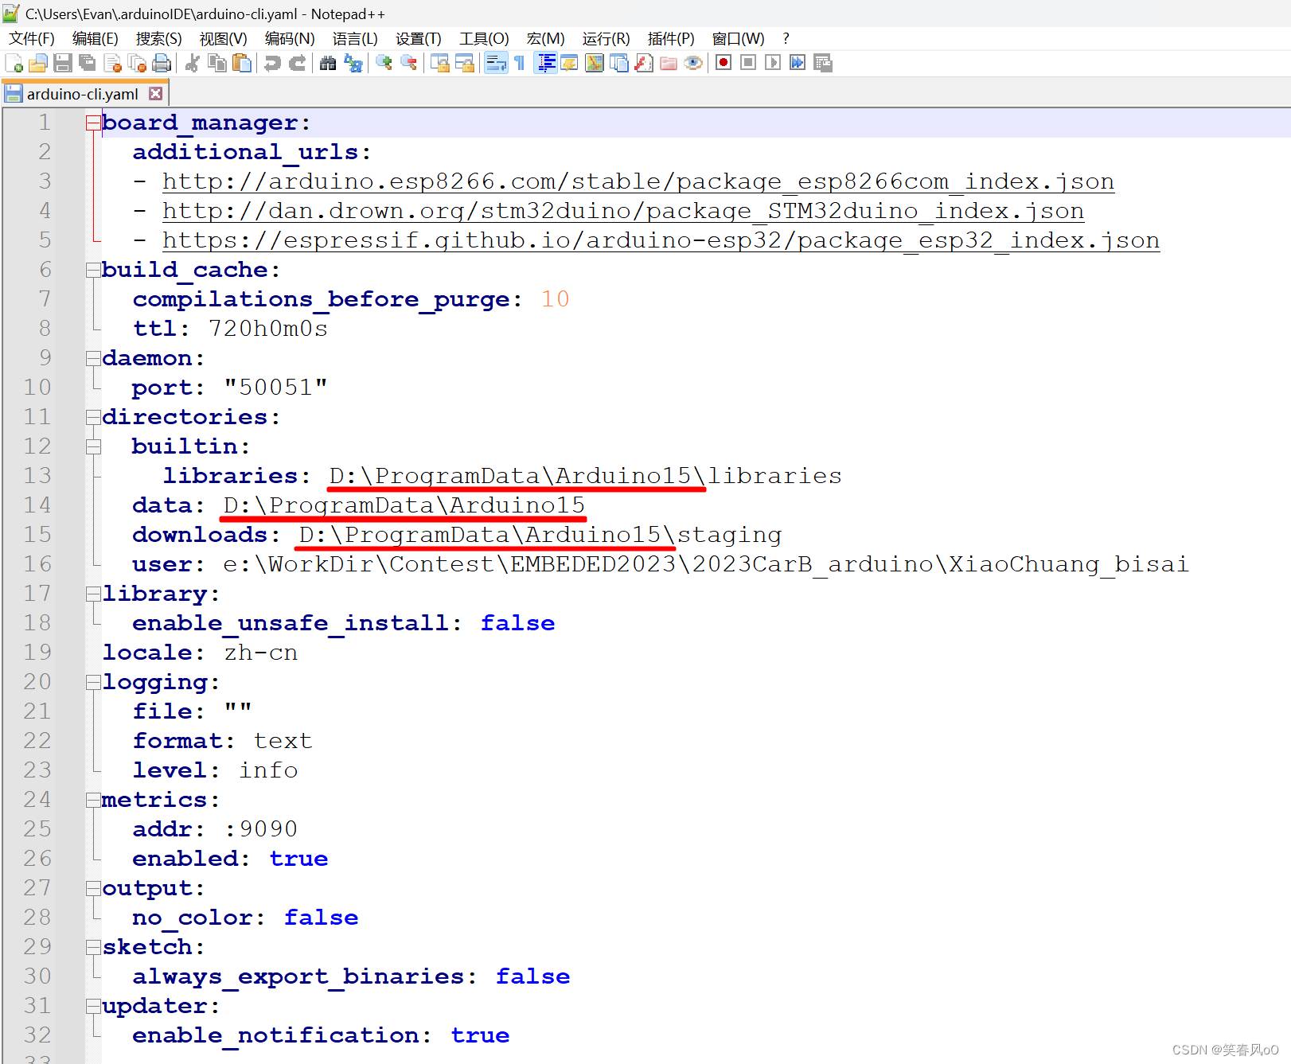This screenshot has width=1291, height=1064.
Task: Start macro recording with the red dot icon
Action: [723, 63]
